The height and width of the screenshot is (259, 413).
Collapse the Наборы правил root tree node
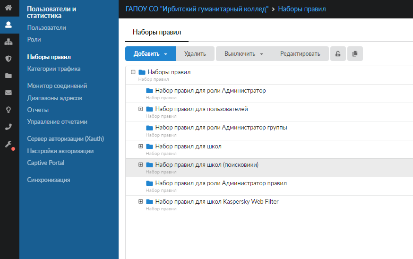click(133, 72)
